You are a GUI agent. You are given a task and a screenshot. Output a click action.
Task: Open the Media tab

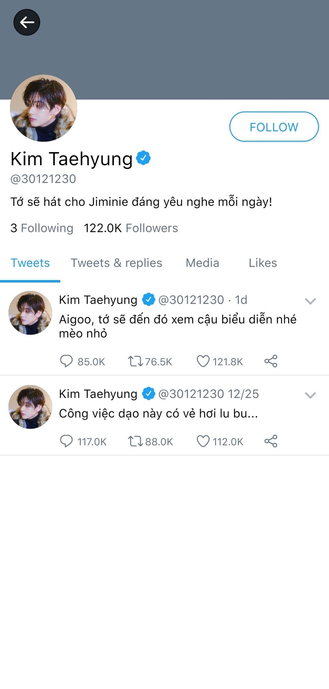pos(202,263)
